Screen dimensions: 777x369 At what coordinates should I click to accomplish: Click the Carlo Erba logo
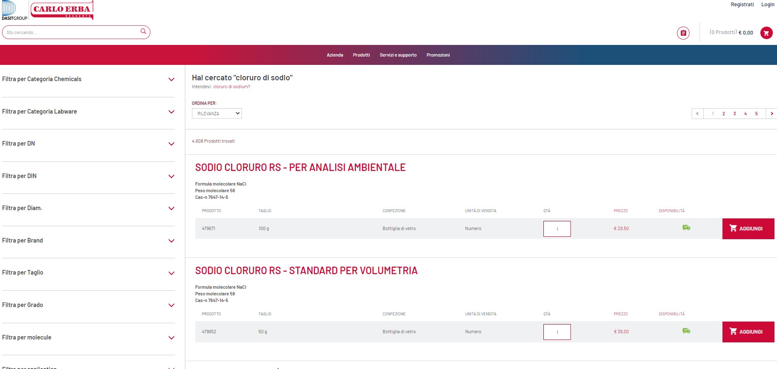click(x=62, y=10)
